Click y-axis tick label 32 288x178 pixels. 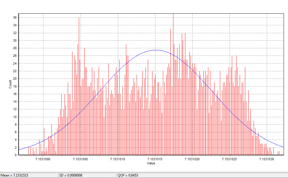[15, 33]
